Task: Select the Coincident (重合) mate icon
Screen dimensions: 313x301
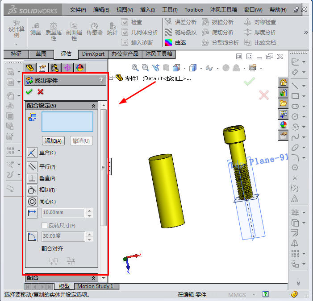Action: [x=32, y=153]
